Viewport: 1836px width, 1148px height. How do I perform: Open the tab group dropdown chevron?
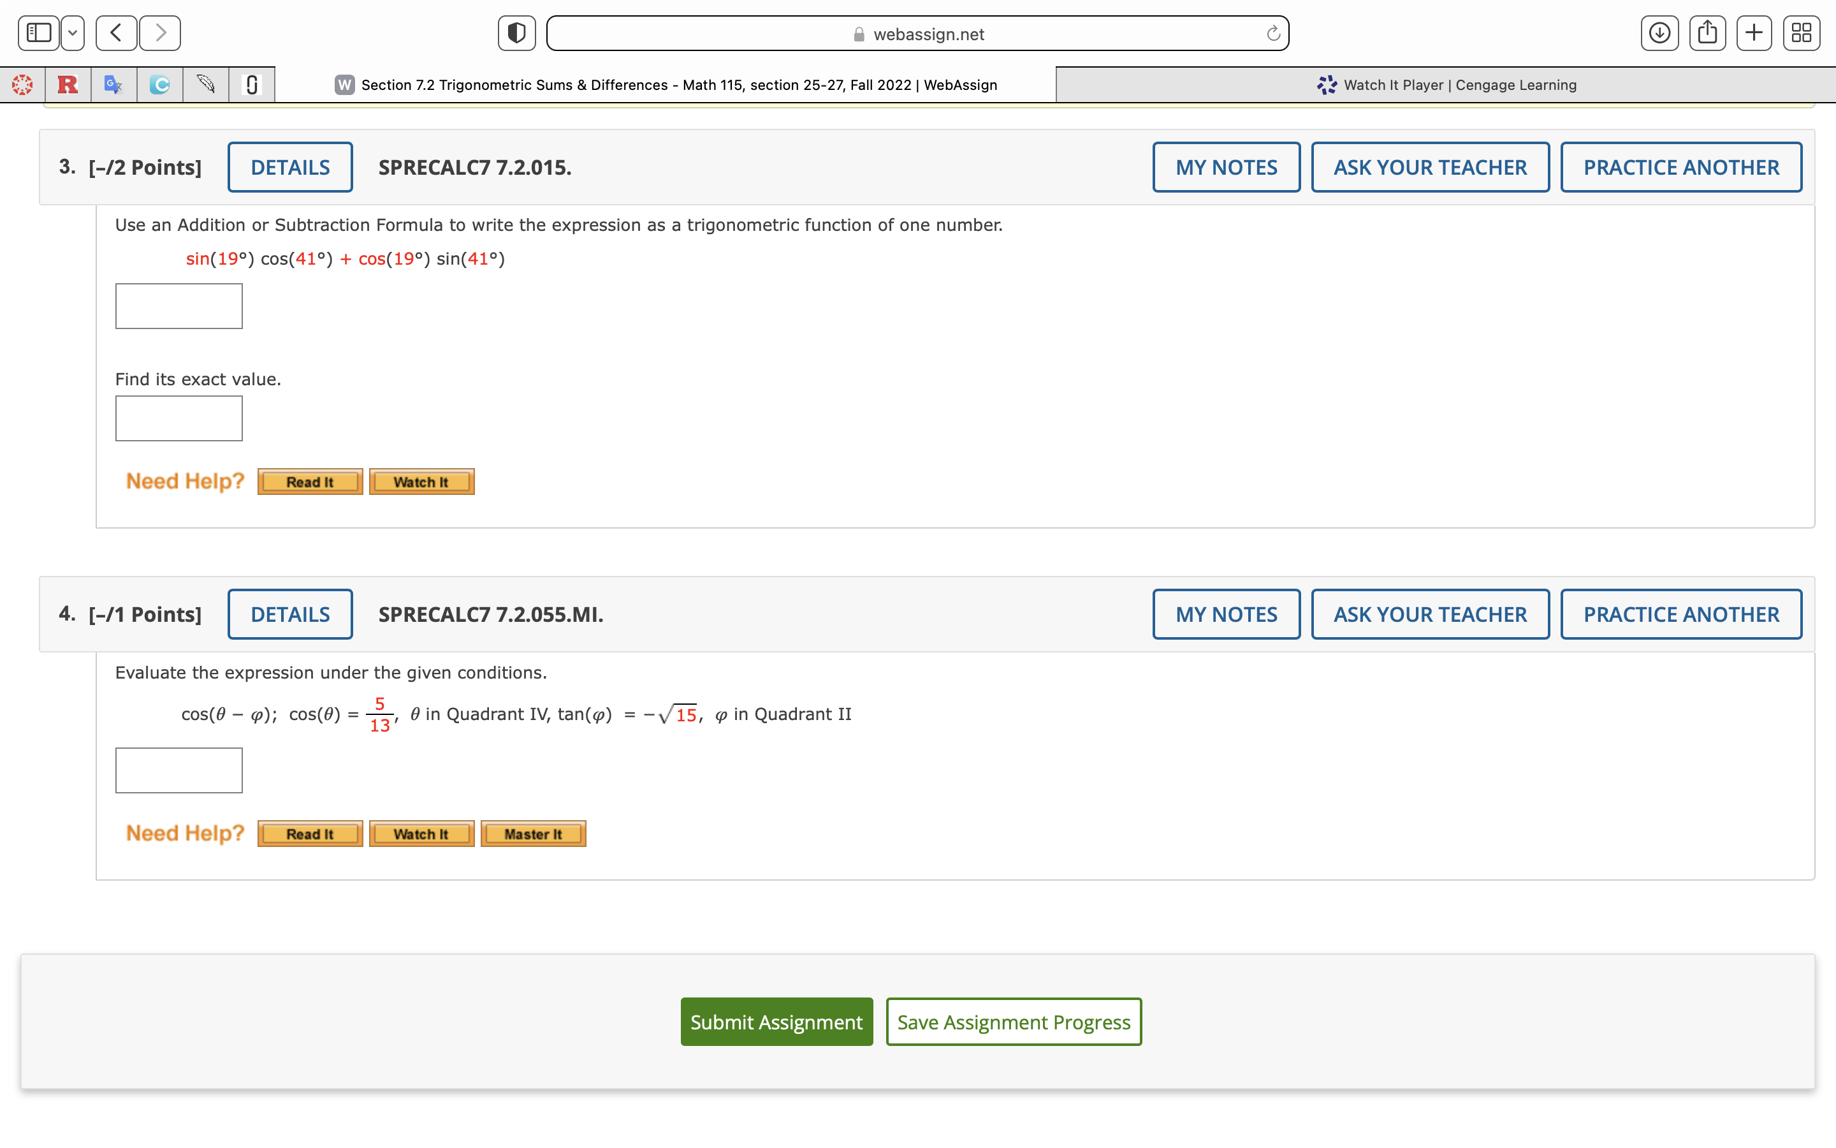point(73,33)
